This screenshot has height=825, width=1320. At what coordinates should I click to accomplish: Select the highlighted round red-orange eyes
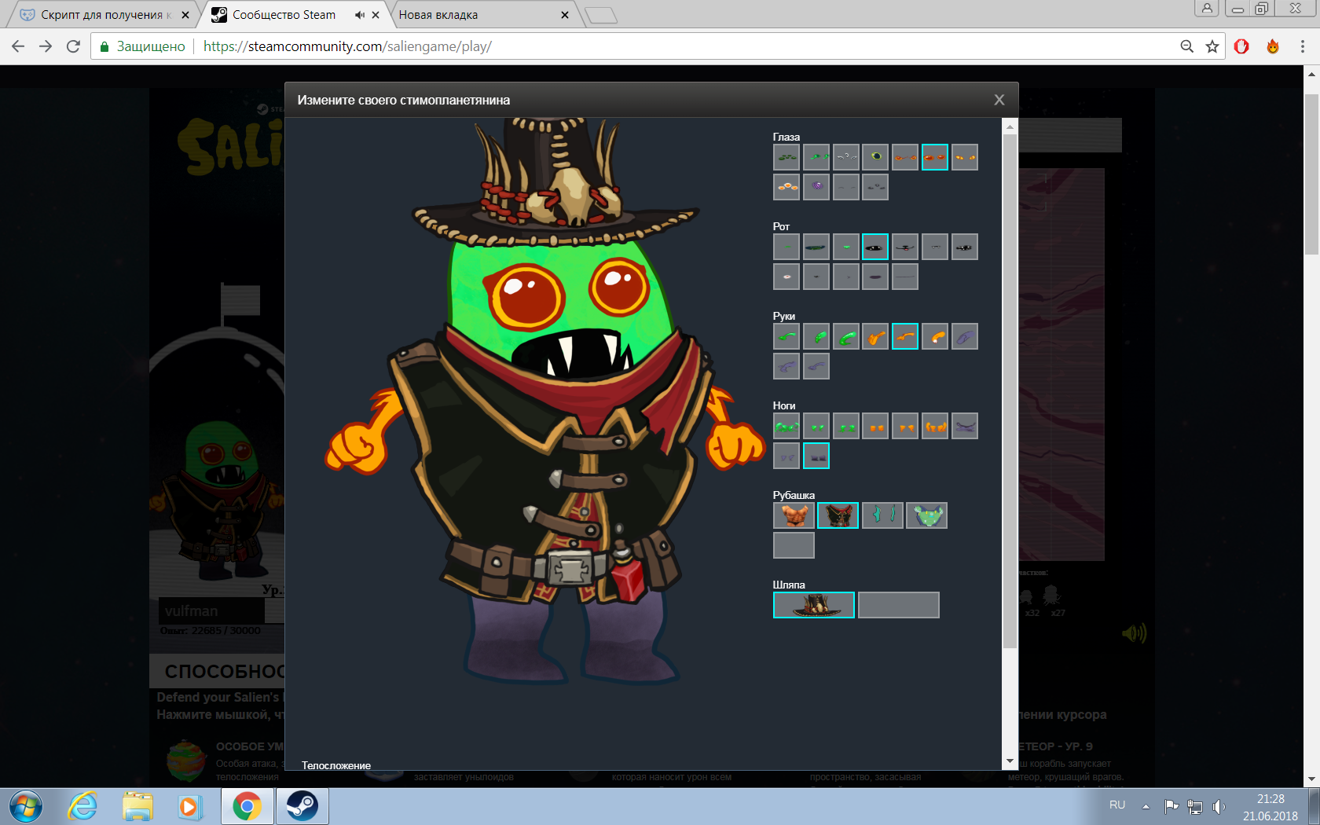point(935,157)
